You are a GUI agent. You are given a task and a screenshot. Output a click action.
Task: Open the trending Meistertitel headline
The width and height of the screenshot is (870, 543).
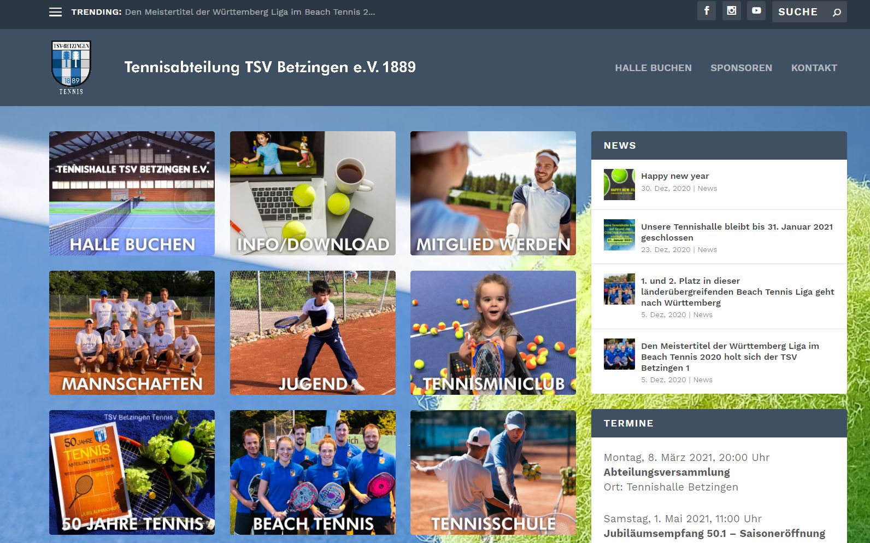[250, 12]
